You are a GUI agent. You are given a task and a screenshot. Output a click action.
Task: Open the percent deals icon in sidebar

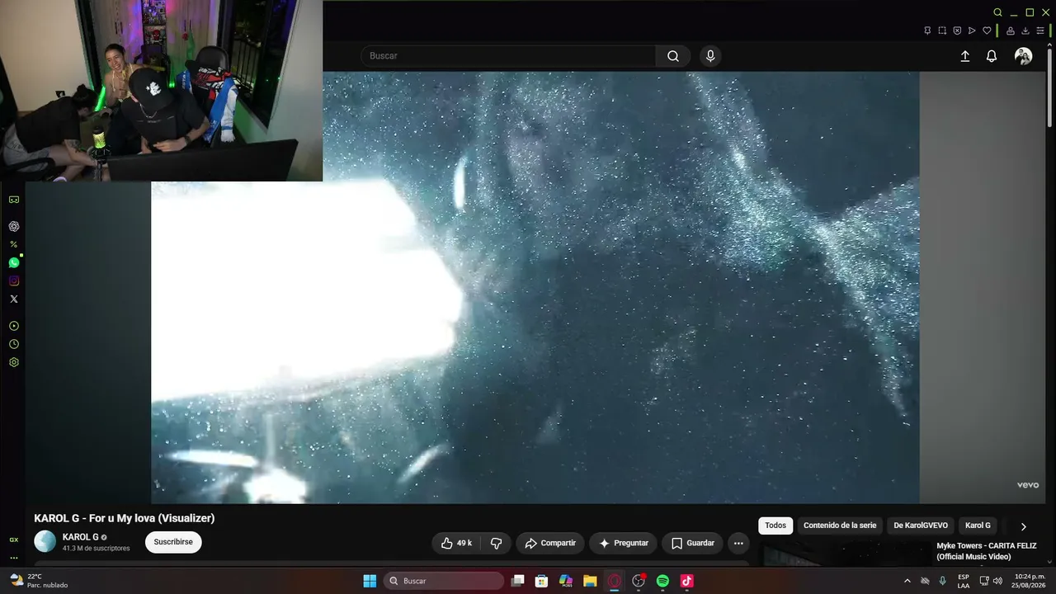(x=14, y=244)
